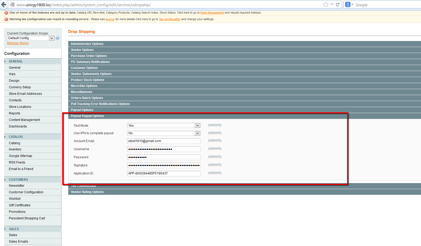This screenshot has width=421, height=246.
Task: Open Customer Configuration tab
Action: 33,192
